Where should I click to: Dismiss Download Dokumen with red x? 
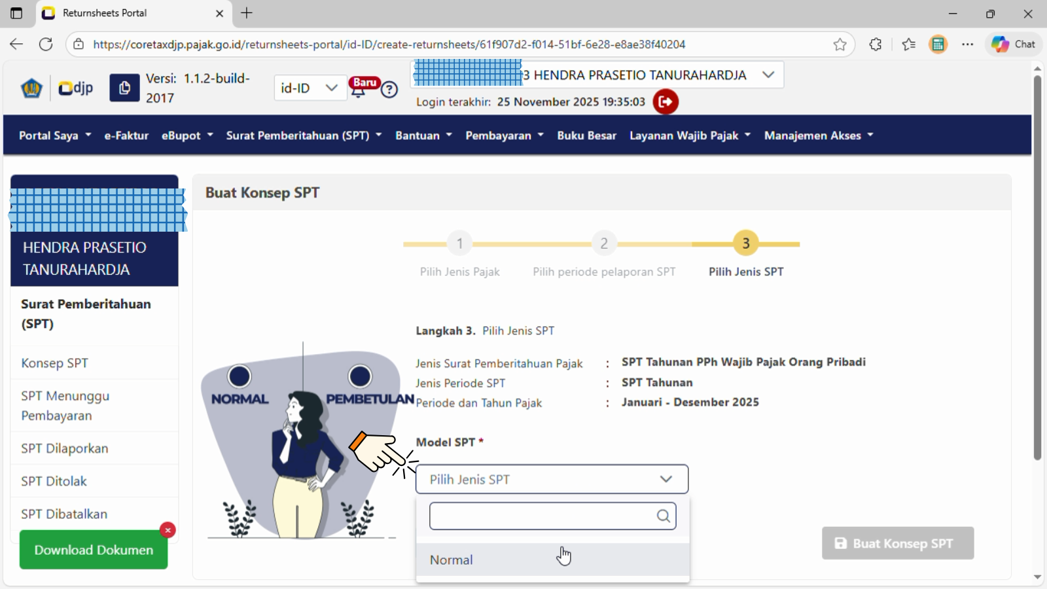click(168, 530)
